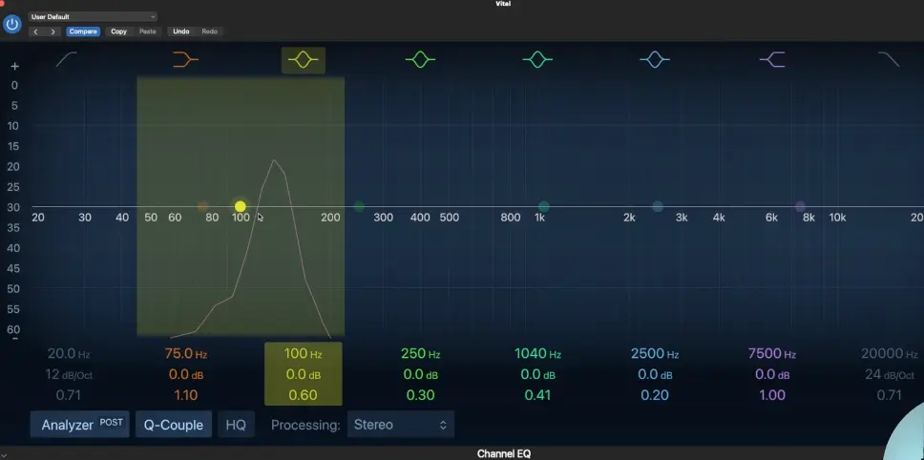Select the 1040 Hz frequency value

click(537, 354)
